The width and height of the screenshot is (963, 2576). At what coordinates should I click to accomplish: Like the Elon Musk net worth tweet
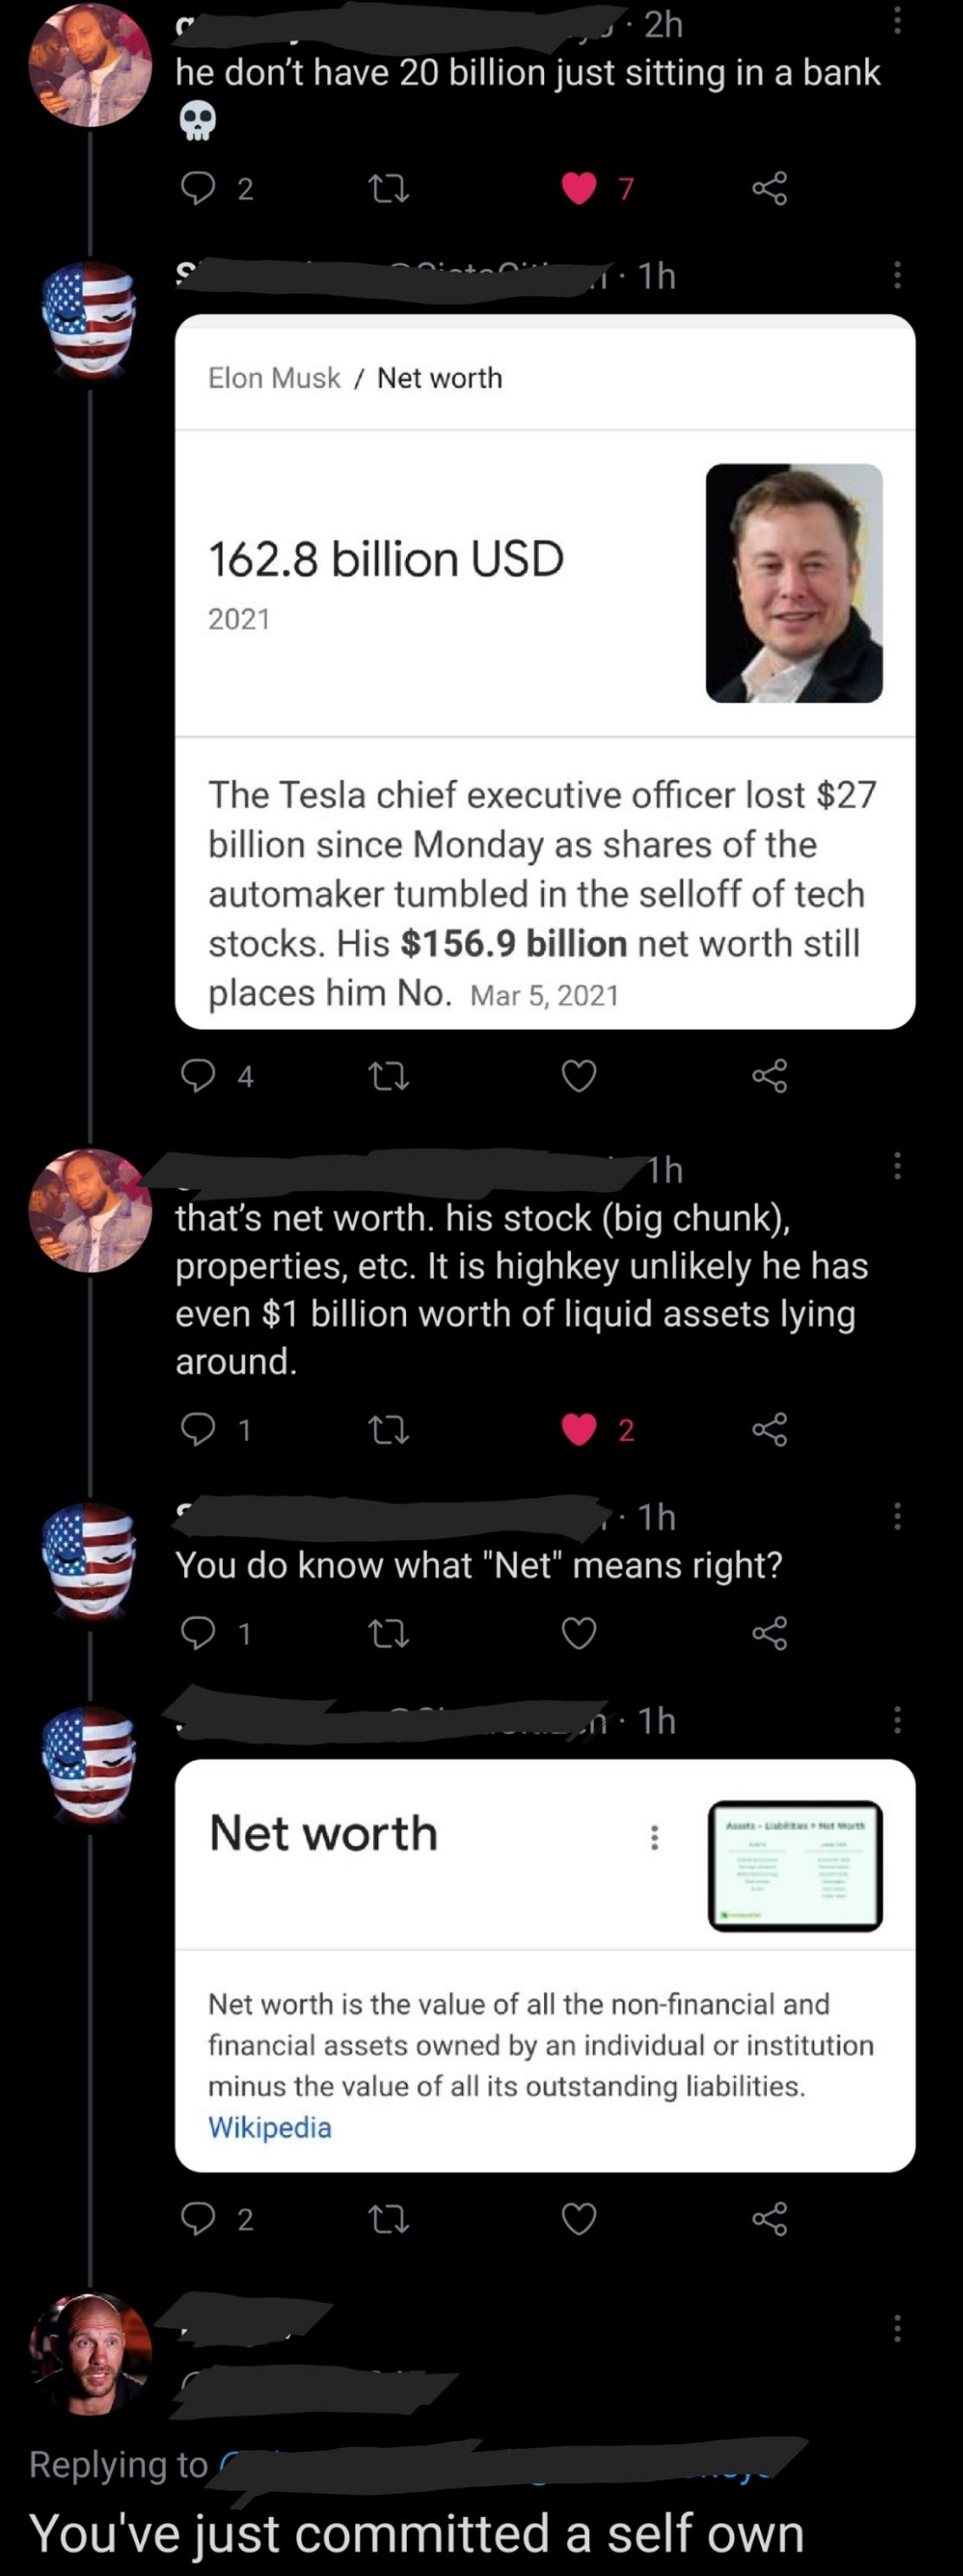pos(580,1076)
